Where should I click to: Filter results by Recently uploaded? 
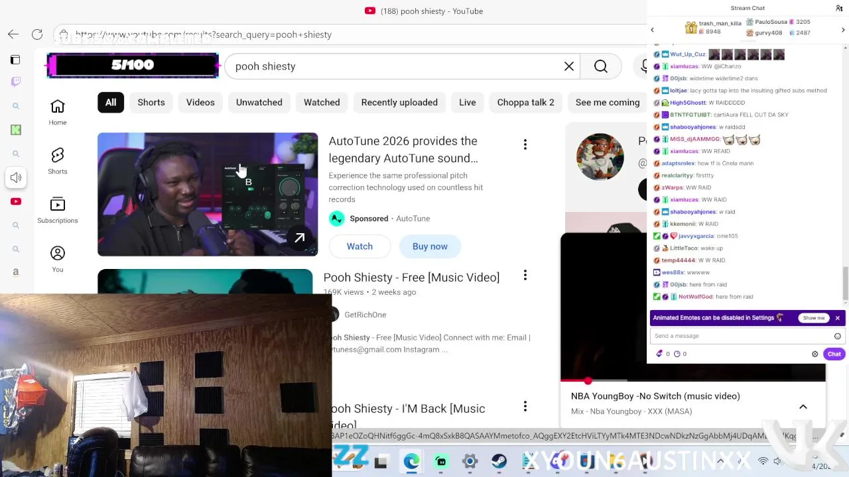pos(399,102)
